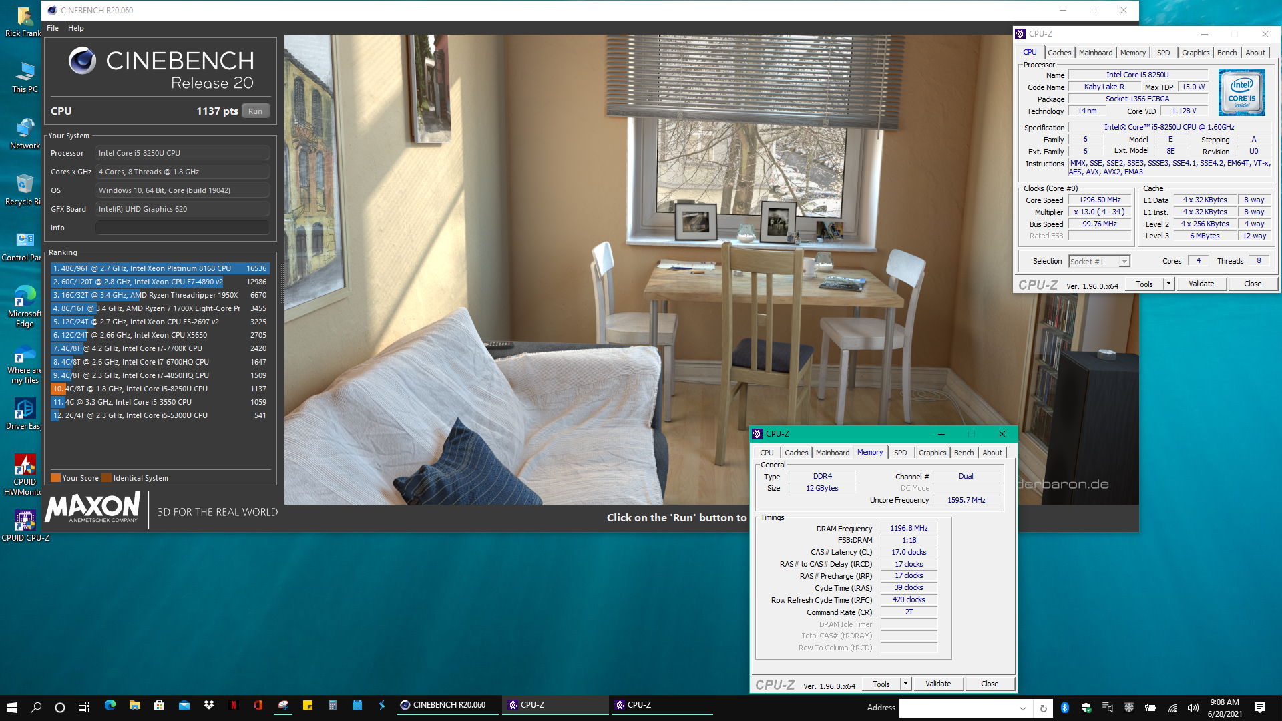Click refresh button beside Address bar
The height and width of the screenshot is (721, 1282).
click(x=1043, y=708)
